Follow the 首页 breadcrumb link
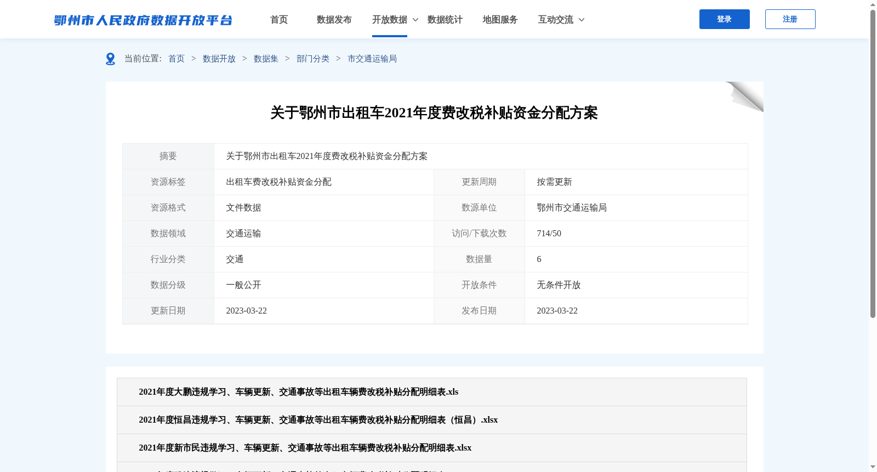Image resolution: width=877 pixels, height=472 pixels. (176, 59)
